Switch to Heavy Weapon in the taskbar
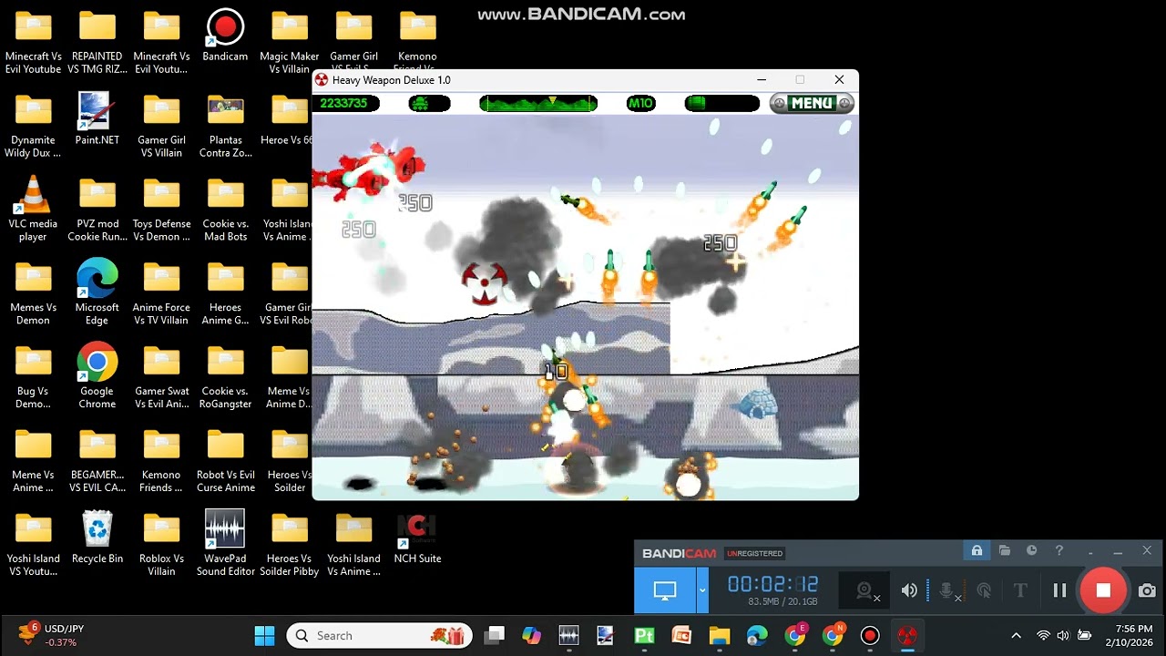The width and height of the screenshot is (1166, 656). click(907, 636)
